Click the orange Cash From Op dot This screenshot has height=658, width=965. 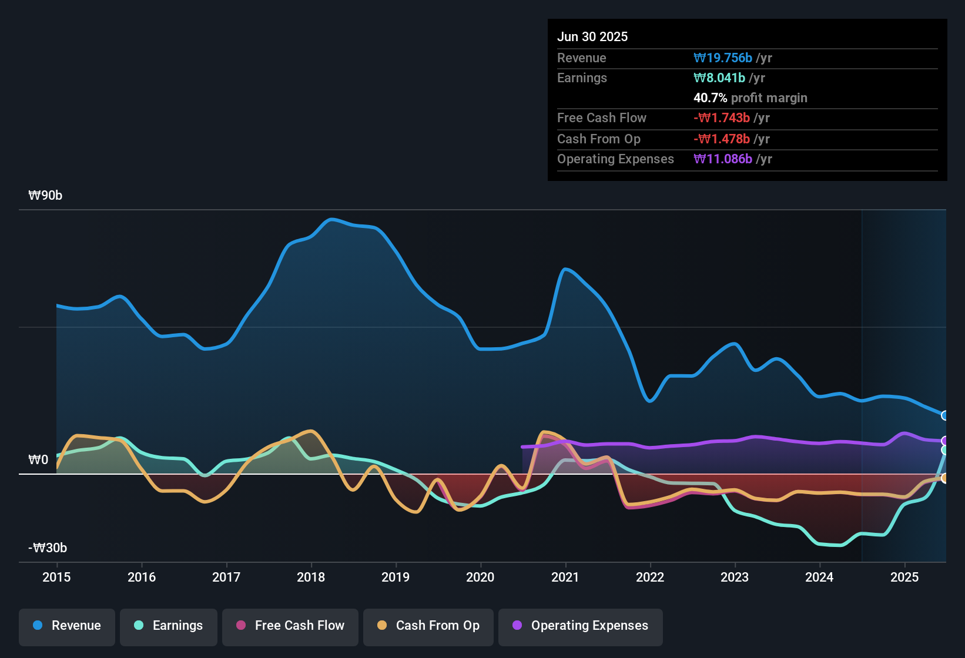(x=382, y=625)
